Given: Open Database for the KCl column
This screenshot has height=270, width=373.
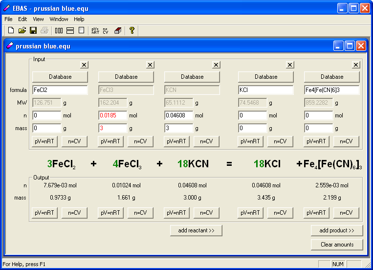Looking at the screenshot, I should pyautogui.click(x=266, y=77).
